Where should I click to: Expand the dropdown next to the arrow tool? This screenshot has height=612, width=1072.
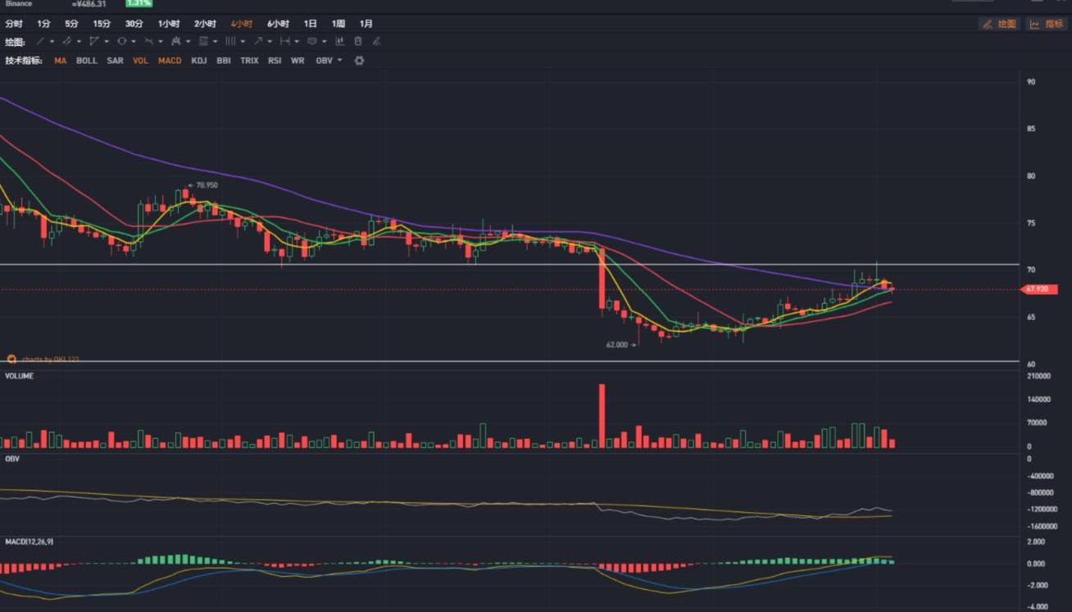point(269,41)
